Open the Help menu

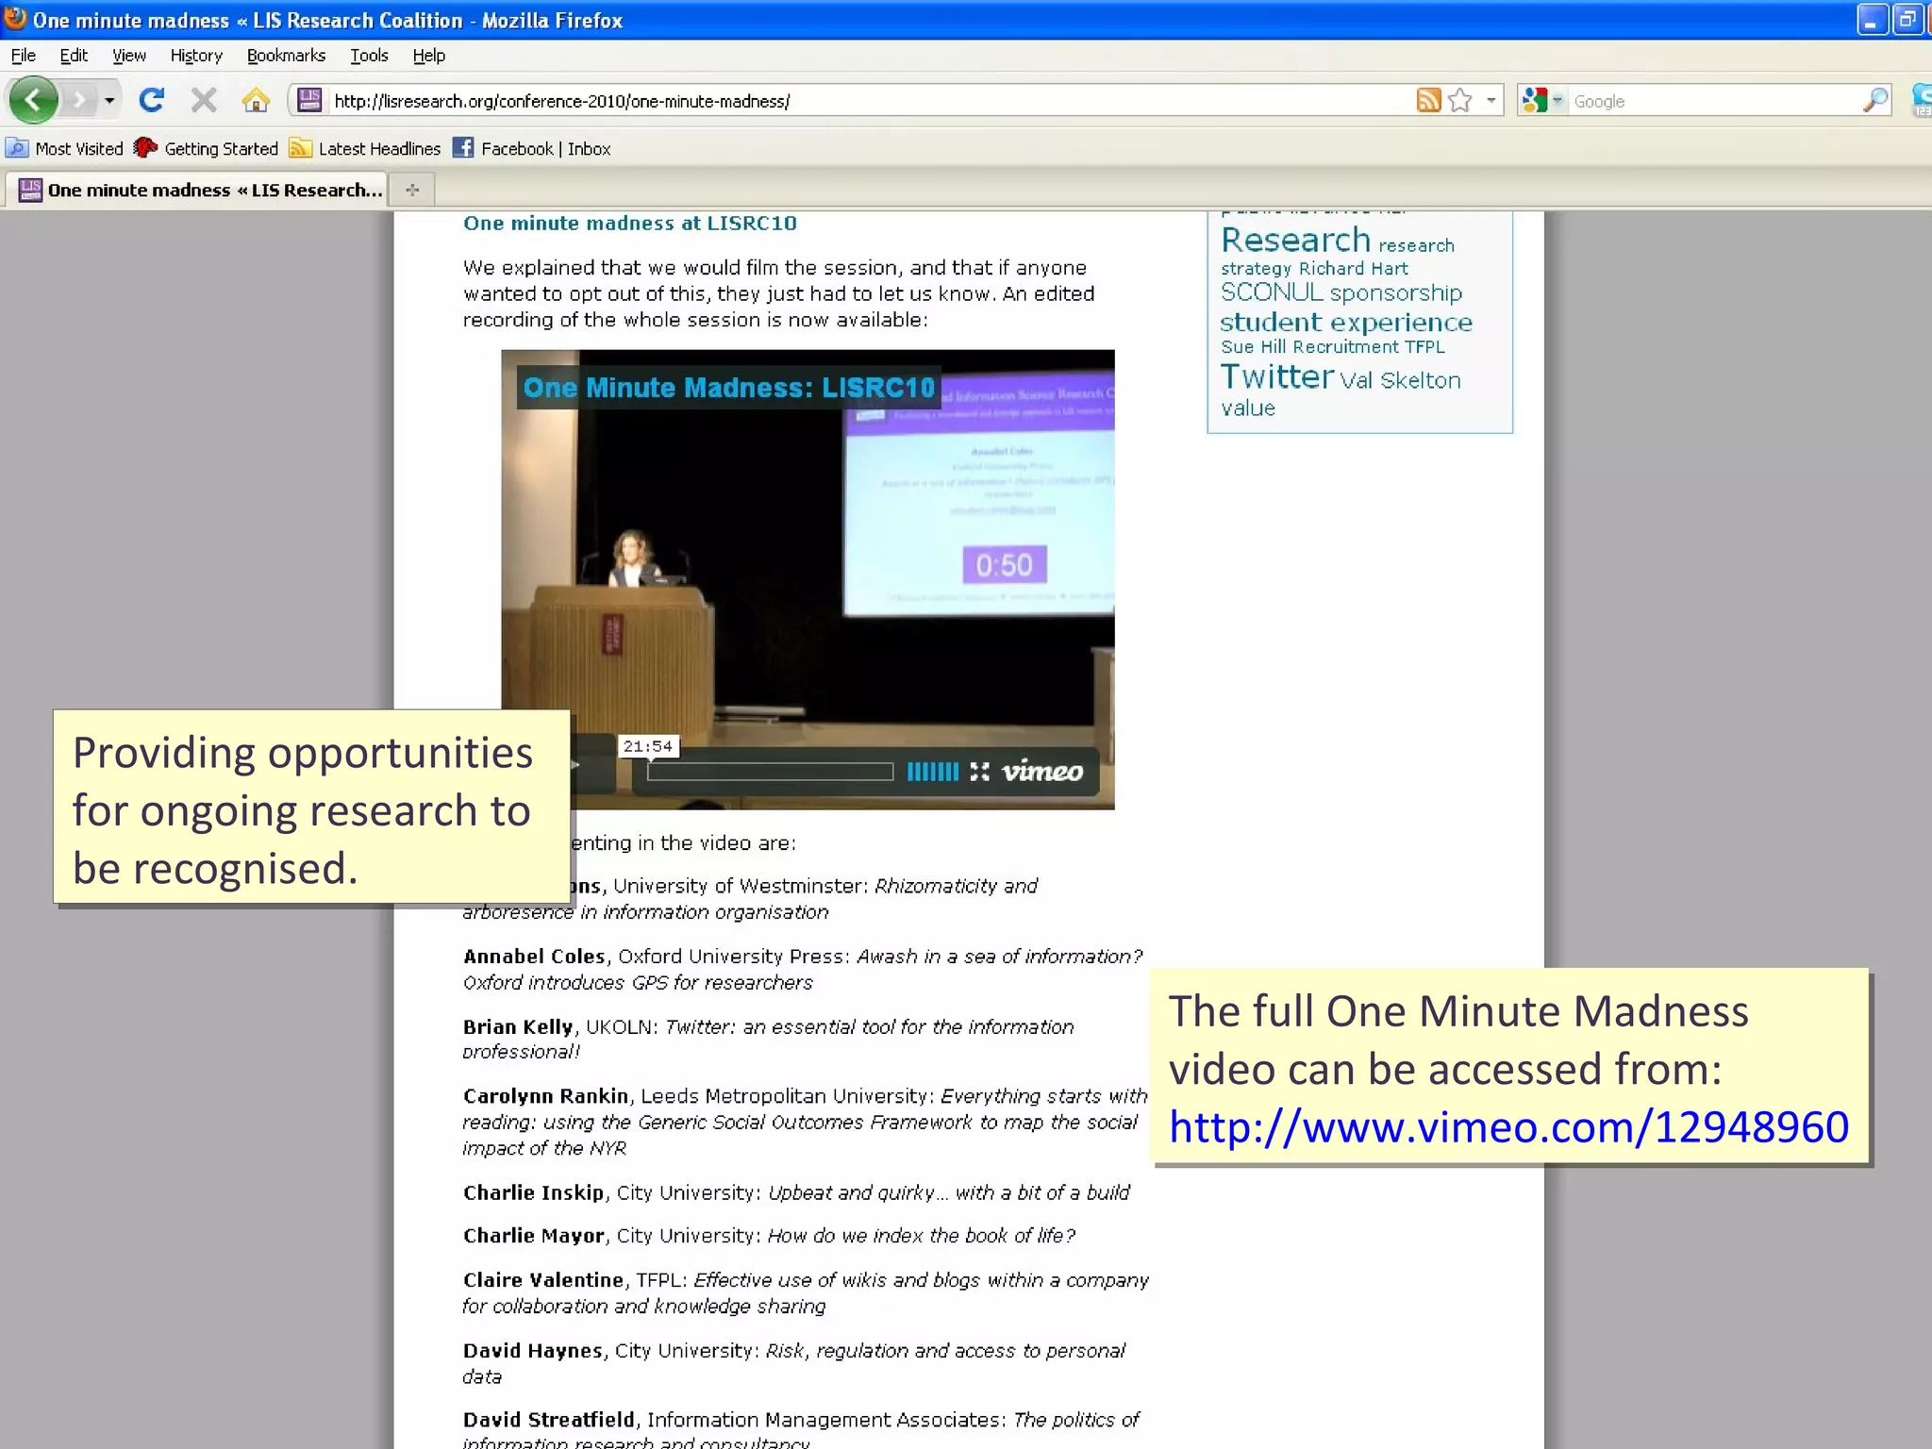[428, 56]
